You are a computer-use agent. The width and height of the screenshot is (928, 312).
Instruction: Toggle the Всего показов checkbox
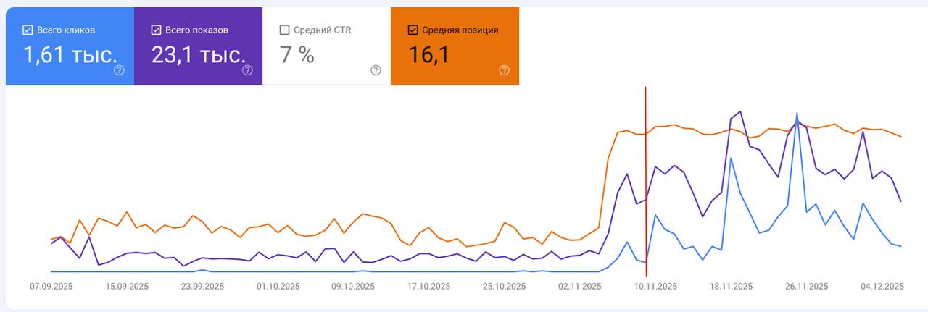tap(156, 30)
